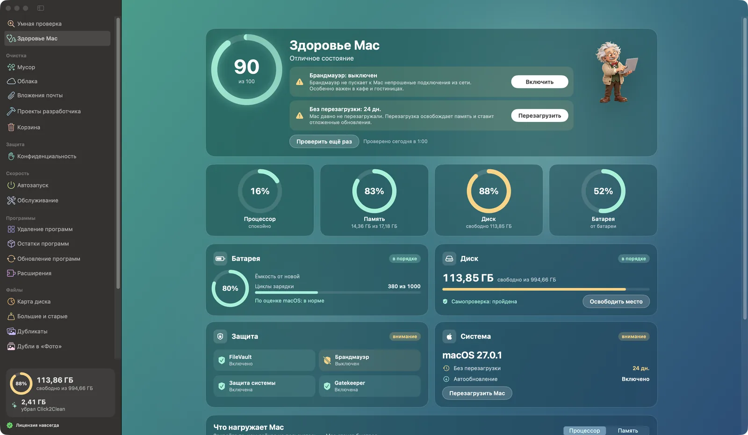Click the Дубликаты stacked images icon
Image resolution: width=748 pixels, height=435 pixels.
11,331
